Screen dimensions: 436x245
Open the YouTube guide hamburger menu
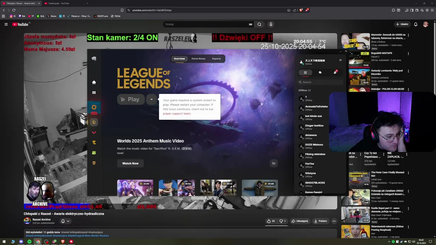click(x=6, y=24)
